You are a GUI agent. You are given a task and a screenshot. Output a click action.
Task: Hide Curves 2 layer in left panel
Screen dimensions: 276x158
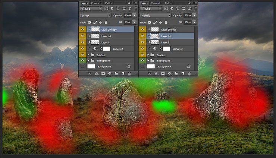(82, 48)
